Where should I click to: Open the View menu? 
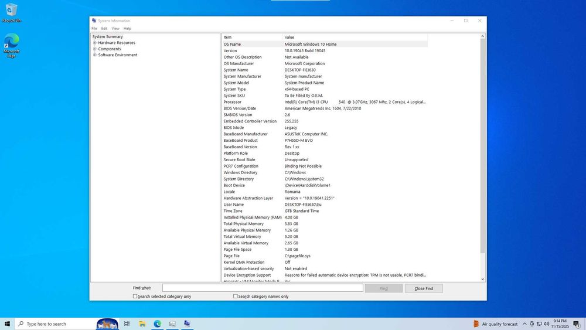115,28
